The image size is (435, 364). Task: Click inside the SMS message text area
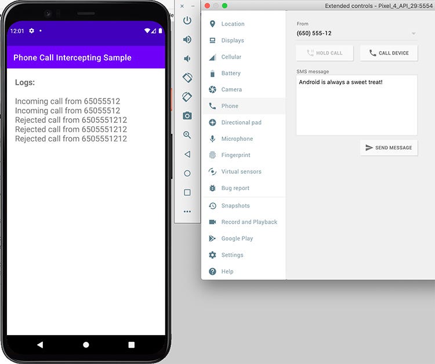[x=357, y=105]
